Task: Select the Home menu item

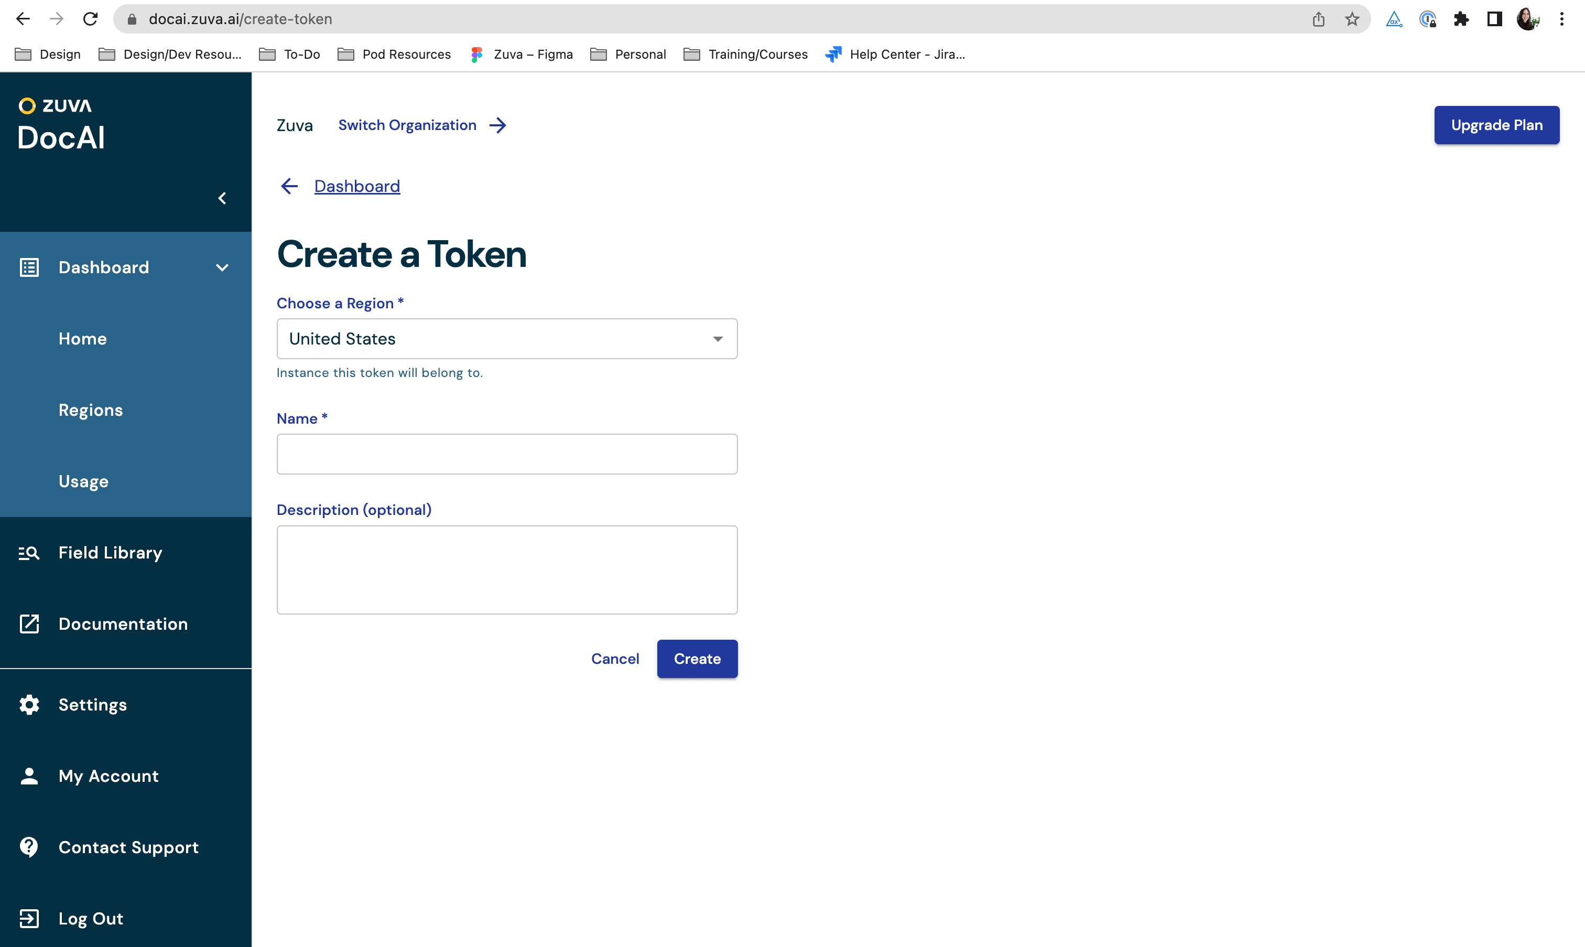Action: [x=82, y=338]
